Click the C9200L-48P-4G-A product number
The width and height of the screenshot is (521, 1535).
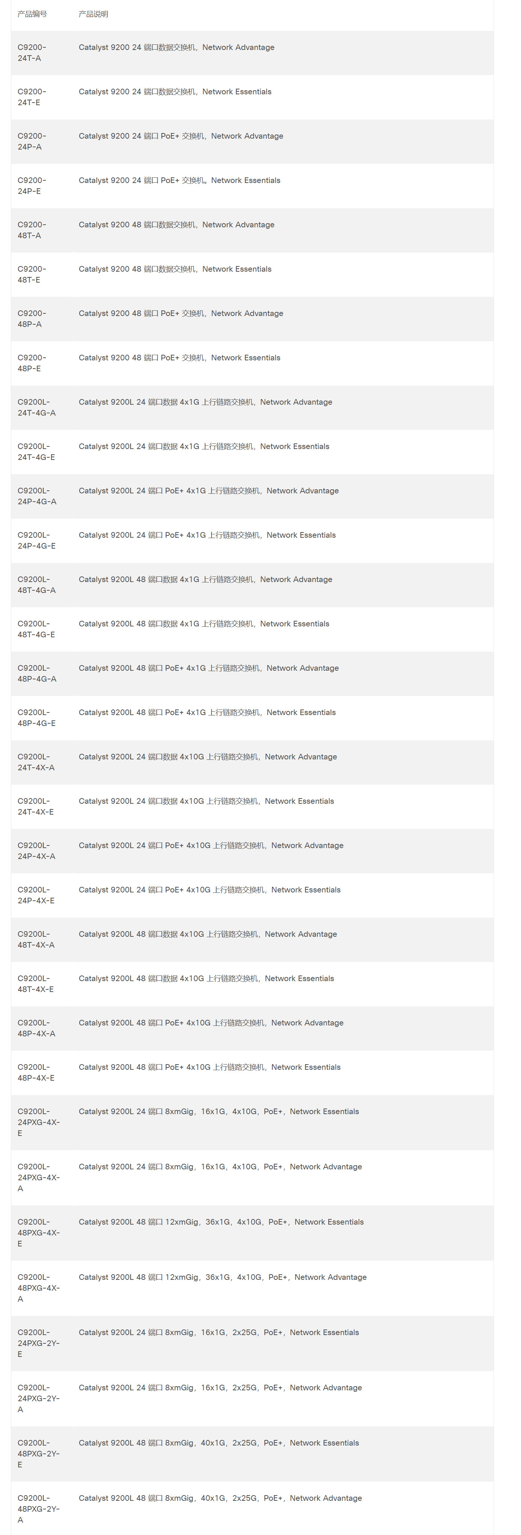(37, 673)
